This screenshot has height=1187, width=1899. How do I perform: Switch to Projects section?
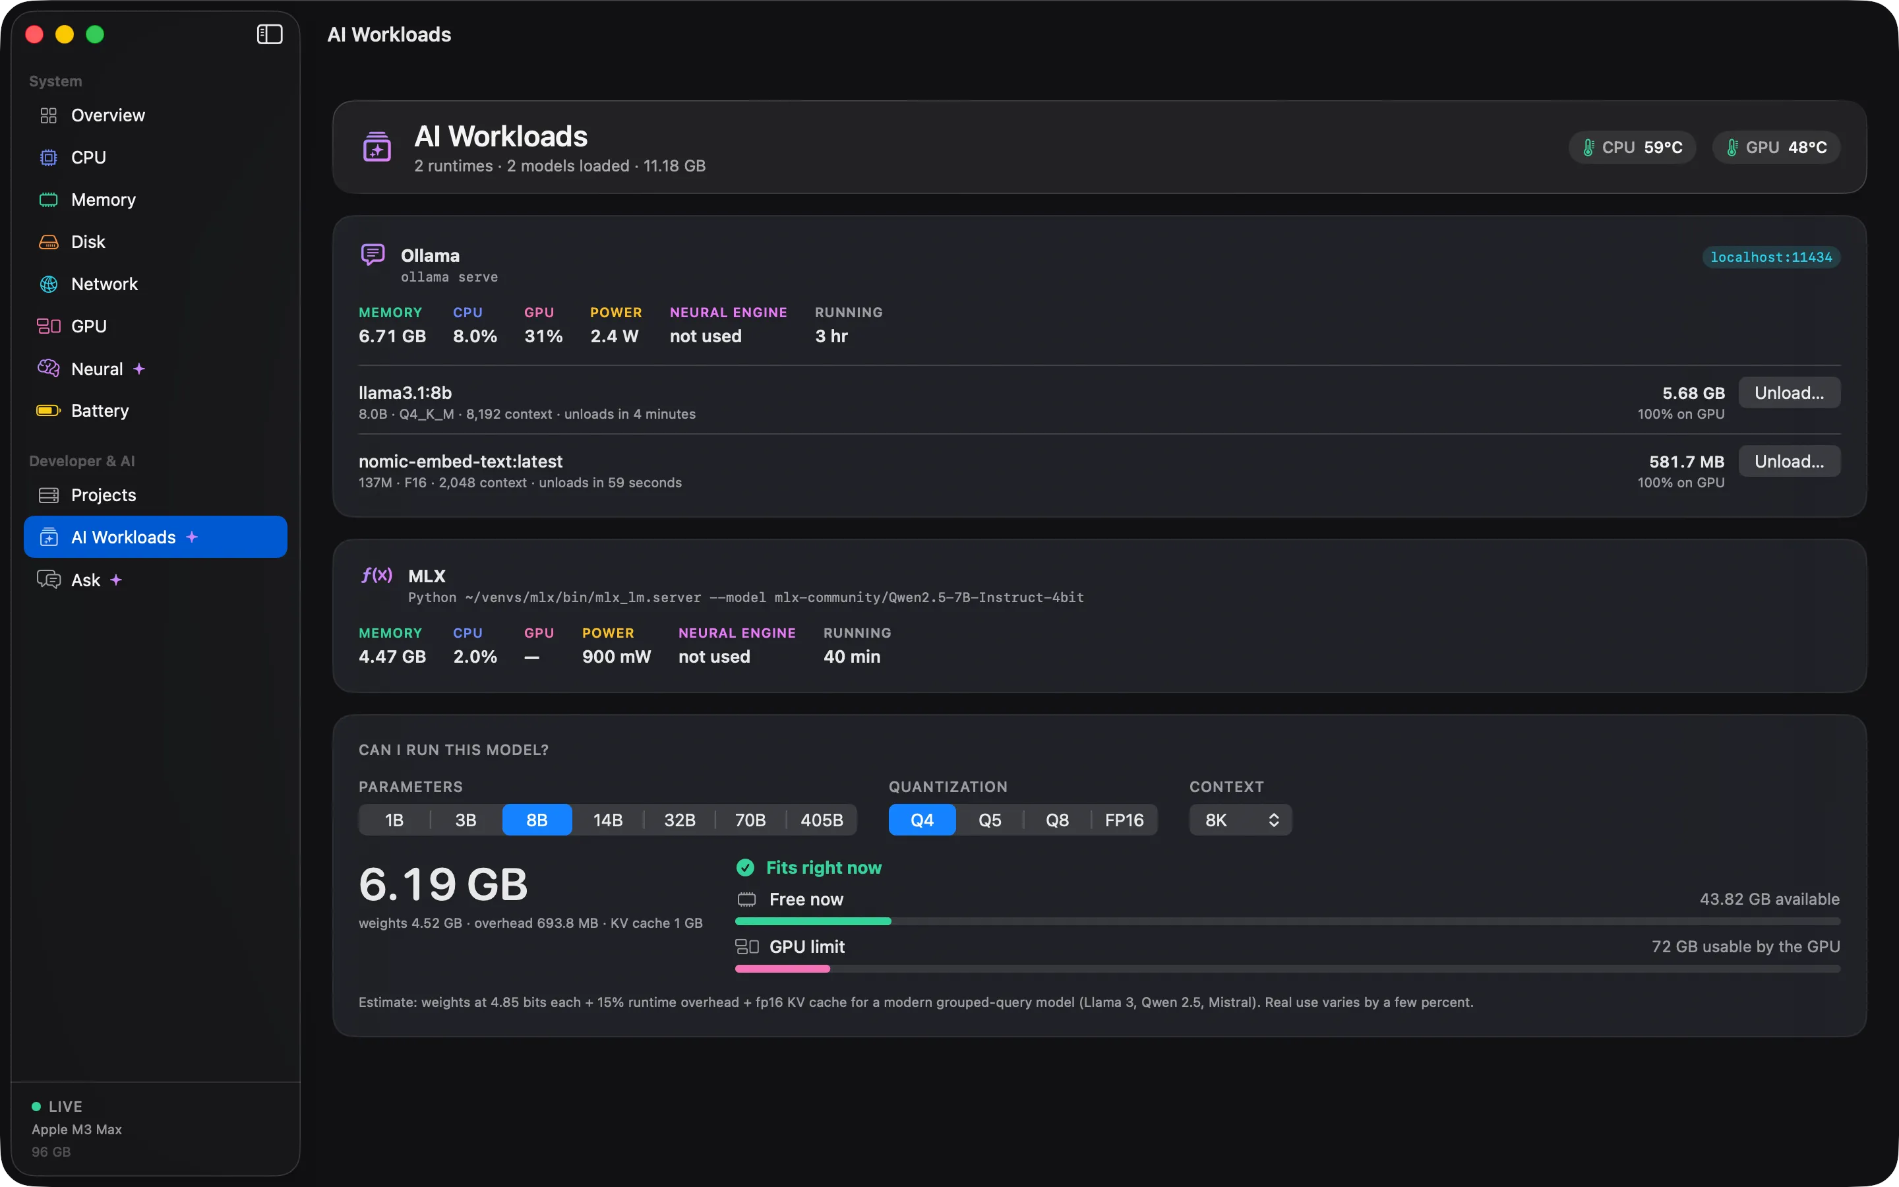156,495
